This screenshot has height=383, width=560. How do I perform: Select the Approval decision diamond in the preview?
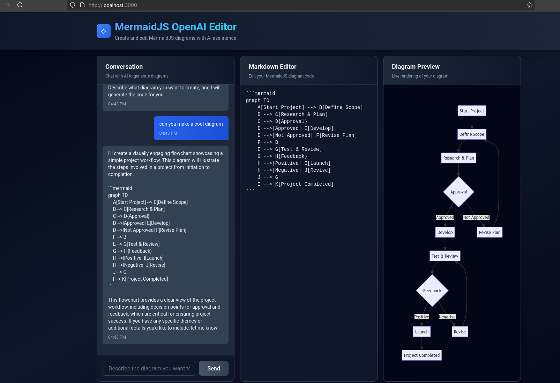click(x=458, y=192)
